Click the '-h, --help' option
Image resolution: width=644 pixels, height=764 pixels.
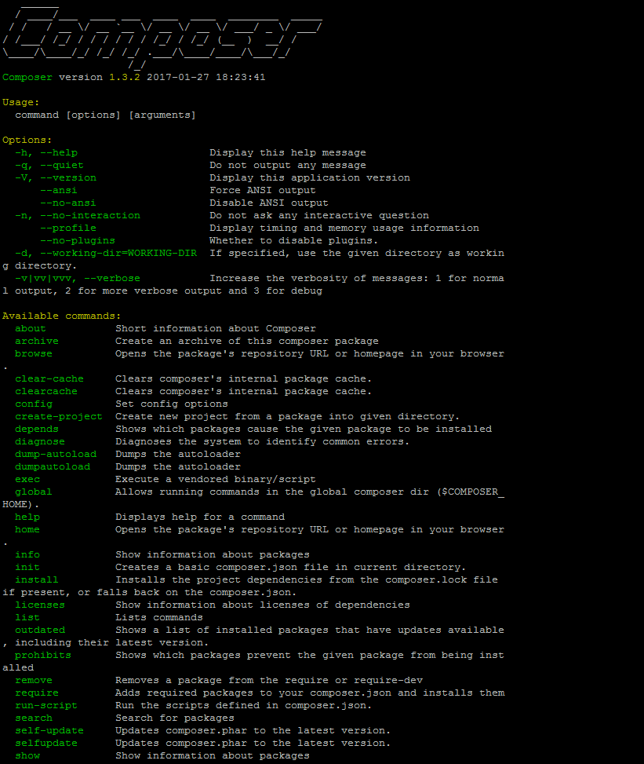[46, 152]
